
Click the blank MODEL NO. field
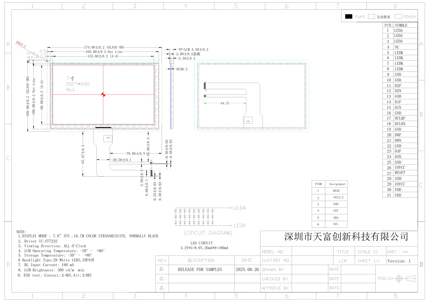pyautogui.click(x=312, y=251)
